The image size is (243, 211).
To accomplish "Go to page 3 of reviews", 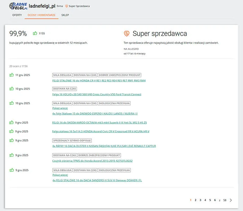I will [x=200, y=200].
